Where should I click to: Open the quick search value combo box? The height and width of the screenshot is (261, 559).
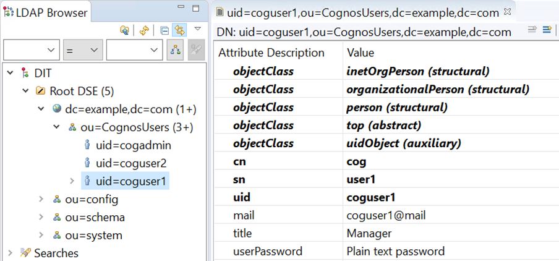click(134, 50)
